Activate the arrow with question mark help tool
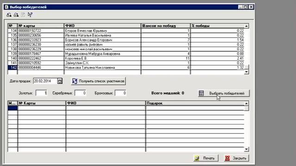The image size is (296, 166). click(30, 15)
